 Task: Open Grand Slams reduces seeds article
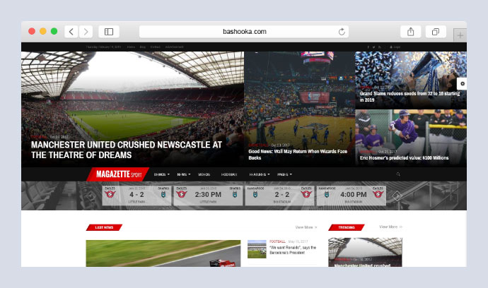[409, 97]
